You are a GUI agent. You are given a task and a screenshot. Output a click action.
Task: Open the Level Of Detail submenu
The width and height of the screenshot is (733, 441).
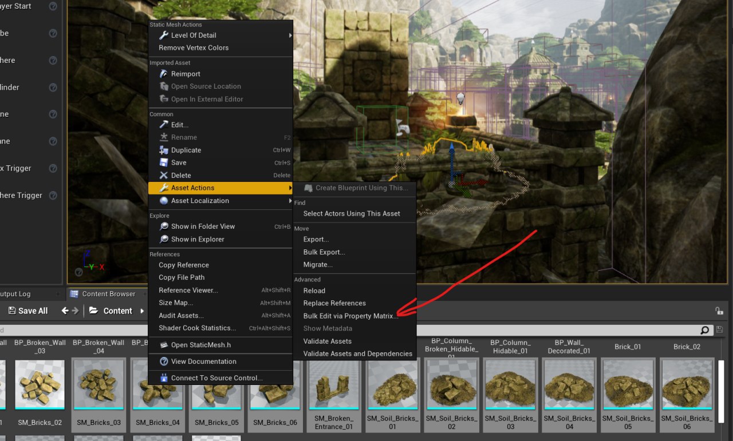[220, 35]
